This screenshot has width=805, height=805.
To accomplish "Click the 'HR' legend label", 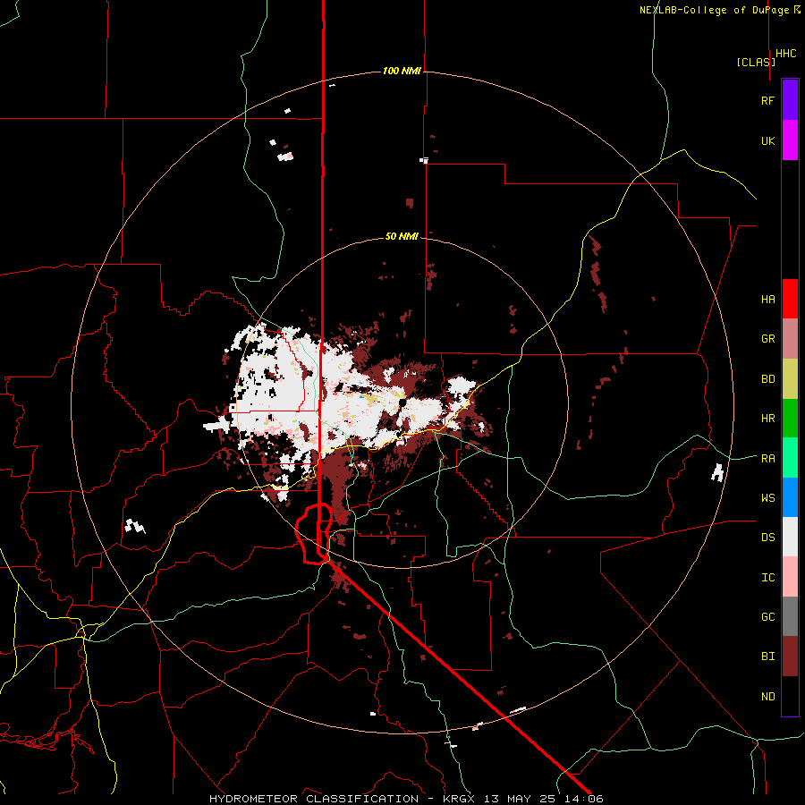I will (767, 419).
